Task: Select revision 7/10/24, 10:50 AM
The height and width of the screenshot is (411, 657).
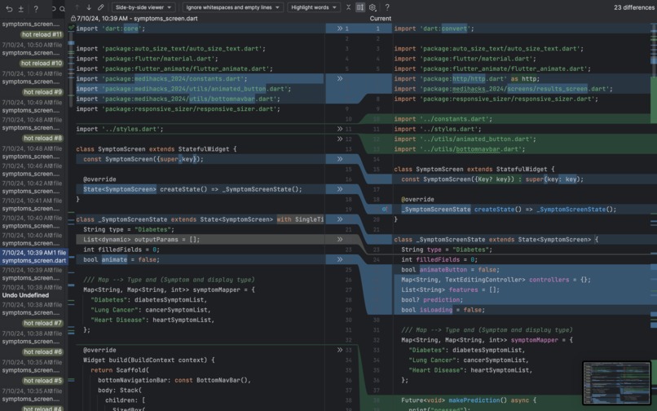Action: tap(32, 49)
